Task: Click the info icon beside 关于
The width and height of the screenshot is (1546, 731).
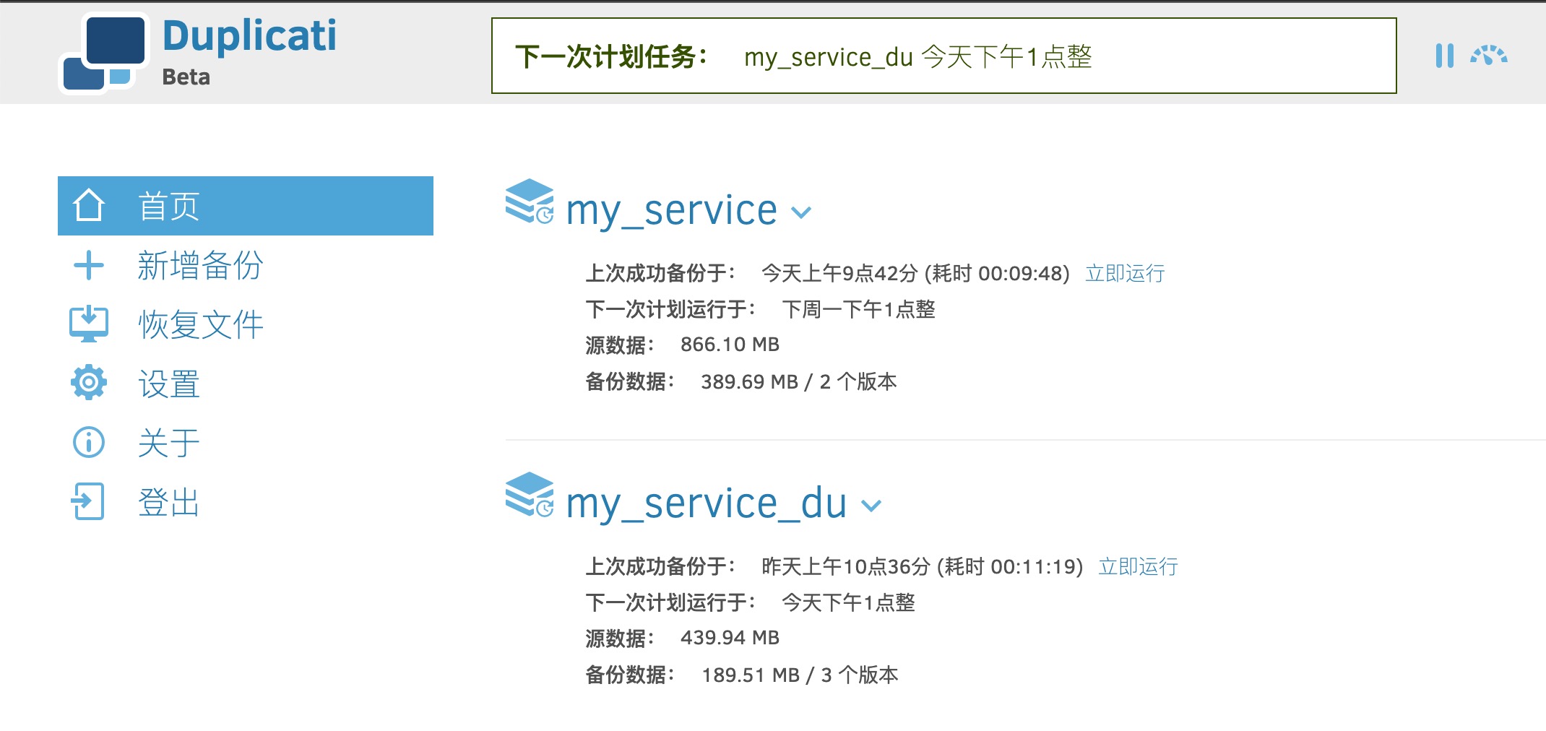Action: tap(89, 442)
